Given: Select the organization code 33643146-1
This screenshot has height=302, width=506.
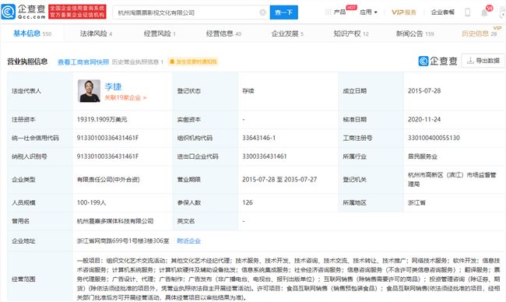Looking at the screenshot, I should point(258,138).
